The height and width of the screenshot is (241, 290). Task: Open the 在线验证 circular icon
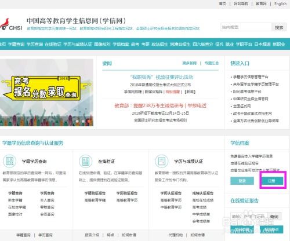[x=85, y=161]
